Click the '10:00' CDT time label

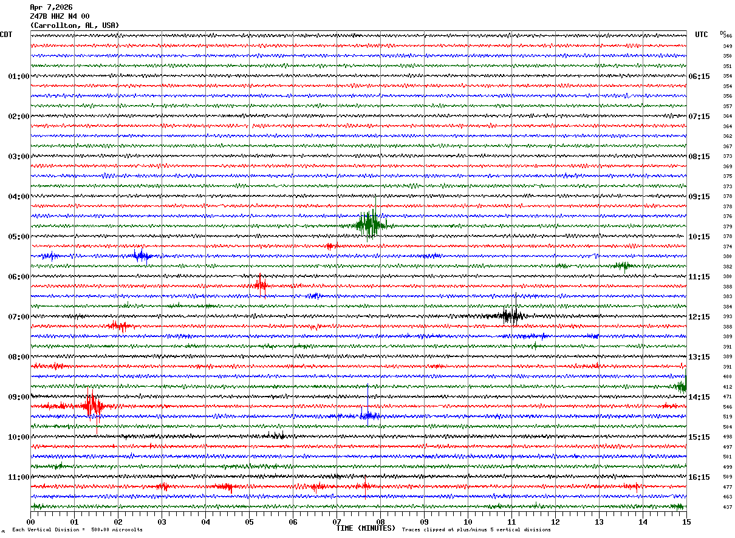(19, 437)
